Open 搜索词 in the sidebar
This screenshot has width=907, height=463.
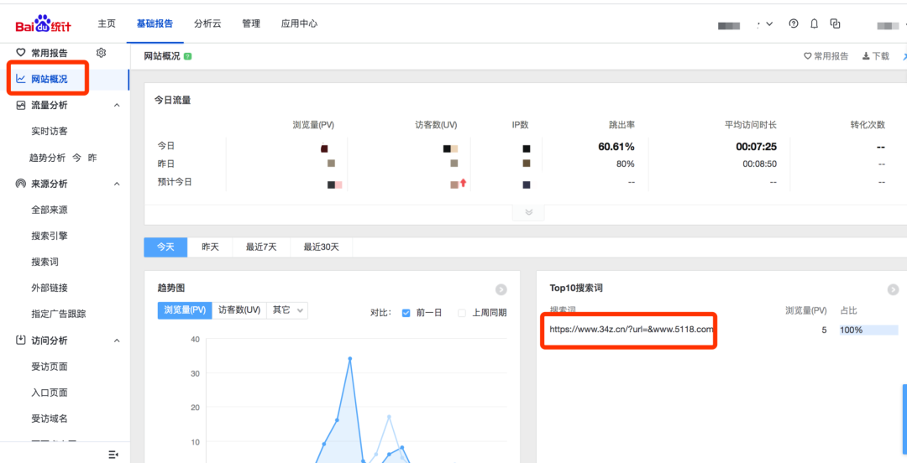coord(45,262)
